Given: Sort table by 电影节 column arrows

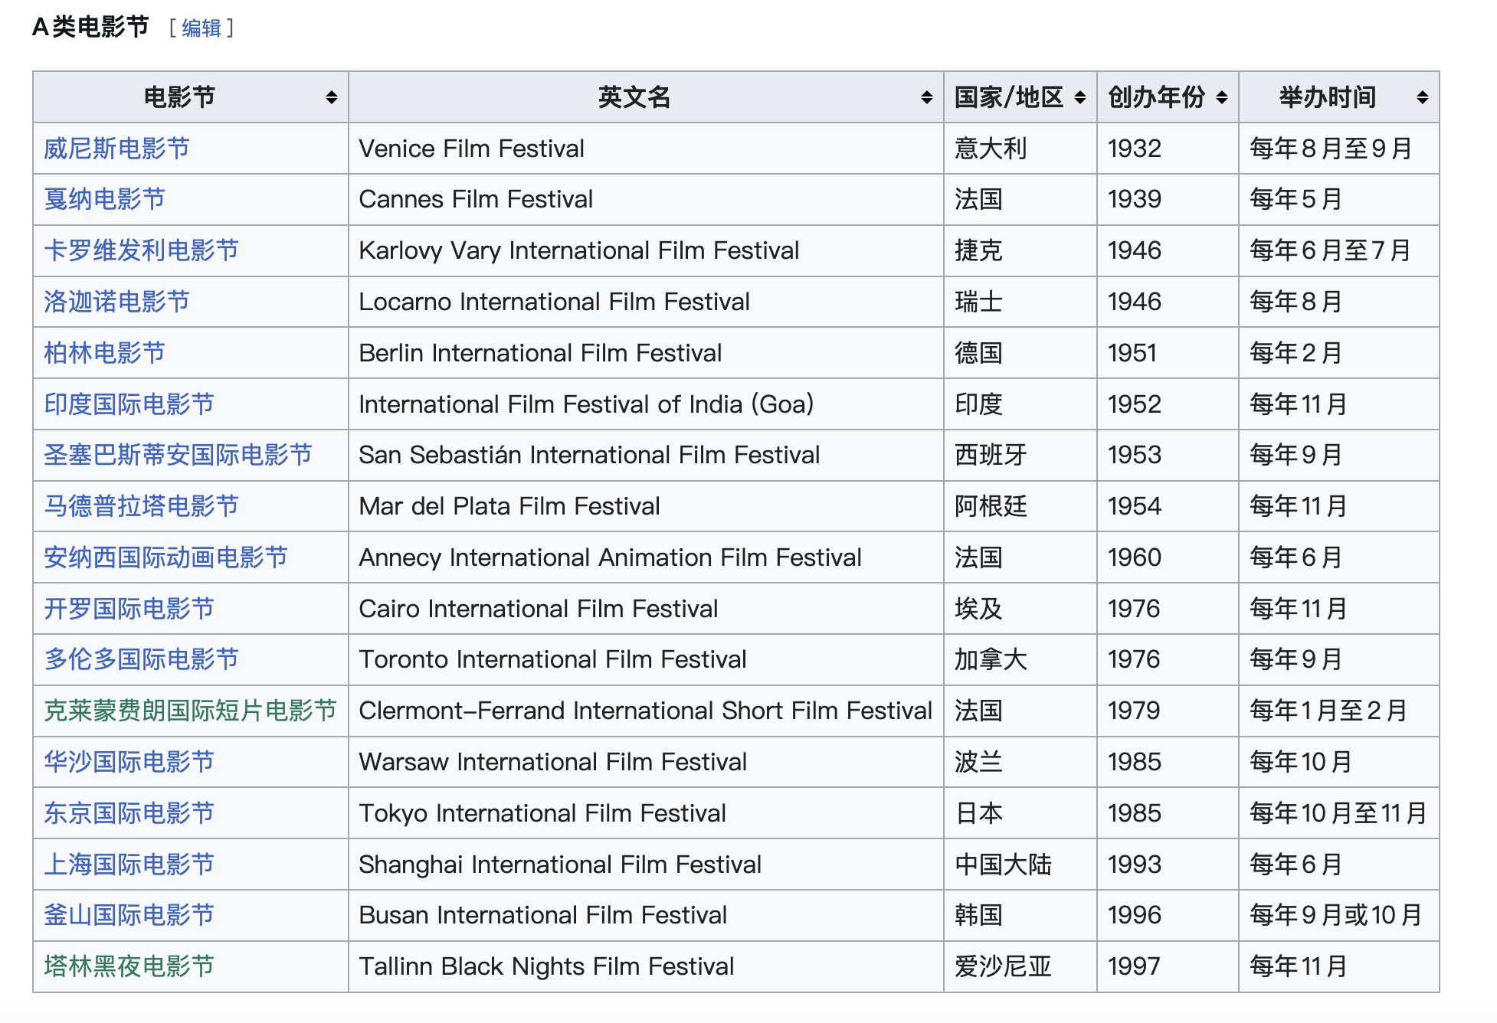Looking at the screenshot, I should (x=331, y=97).
